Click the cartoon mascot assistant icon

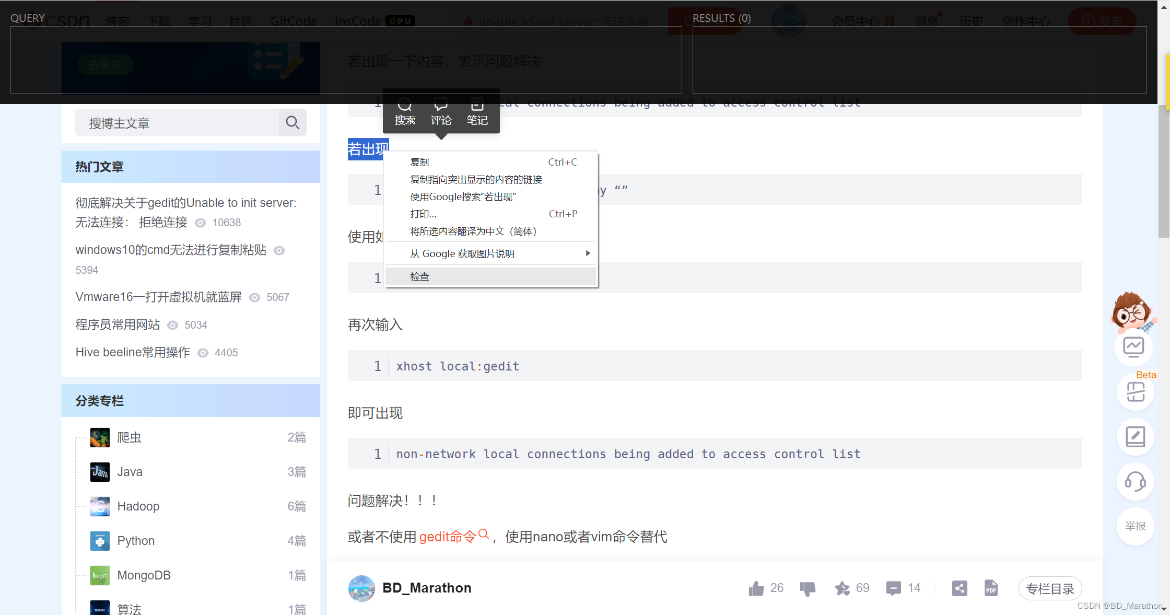(1132, 313)
